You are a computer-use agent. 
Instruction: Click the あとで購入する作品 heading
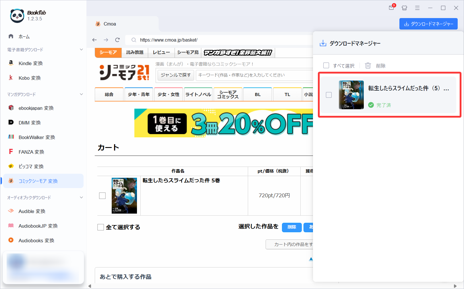tap(125, 277)
